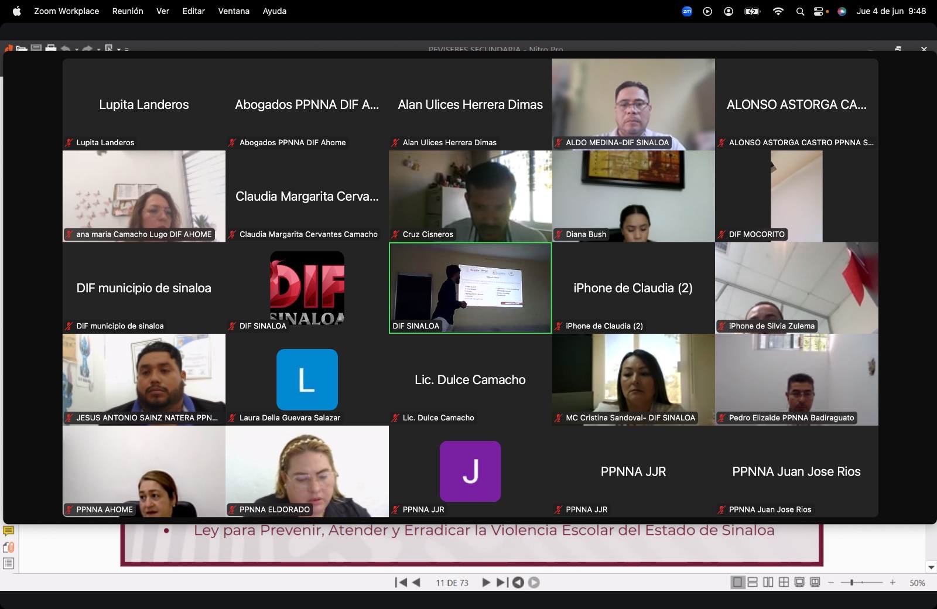Click the open folder icon in Nitro Pro toolbar
Screen dimensions: 937x609
pyautogui.click(x=21, y=48)
